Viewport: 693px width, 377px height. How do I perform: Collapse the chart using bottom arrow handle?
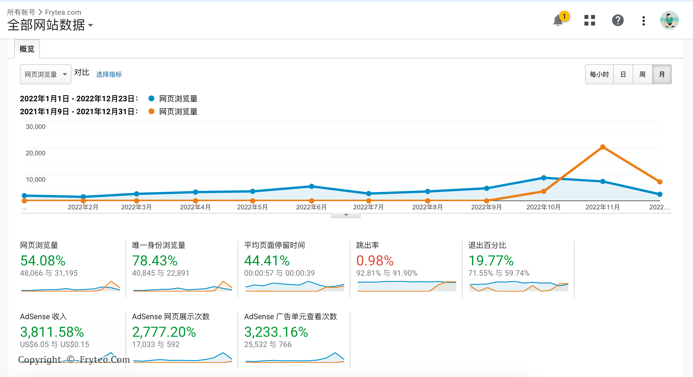pos(346,215)
